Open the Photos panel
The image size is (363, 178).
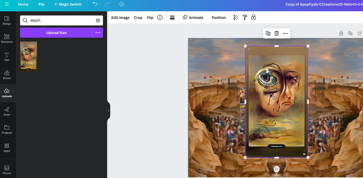coord(7,170)
